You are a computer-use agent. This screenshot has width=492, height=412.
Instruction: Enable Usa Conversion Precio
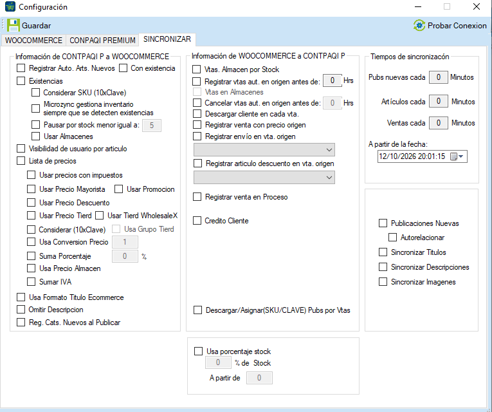(x=31, y=242)
